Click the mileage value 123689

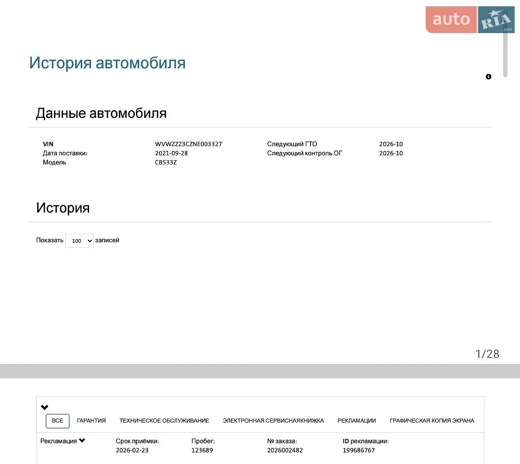(202, 450)
